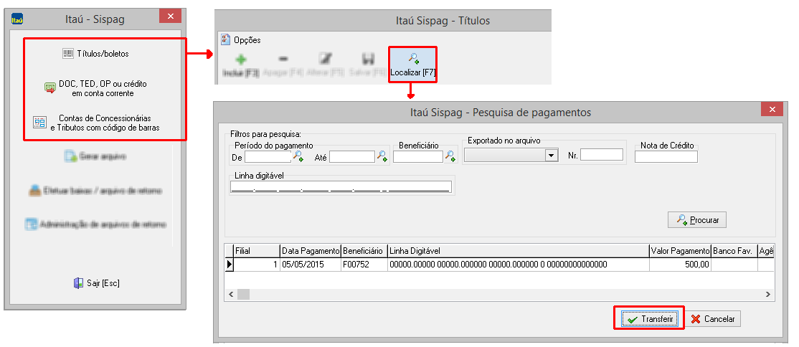Open date lookup icon next to 'De' field
The image size is (799, 347).
click(x=298, y=157)
